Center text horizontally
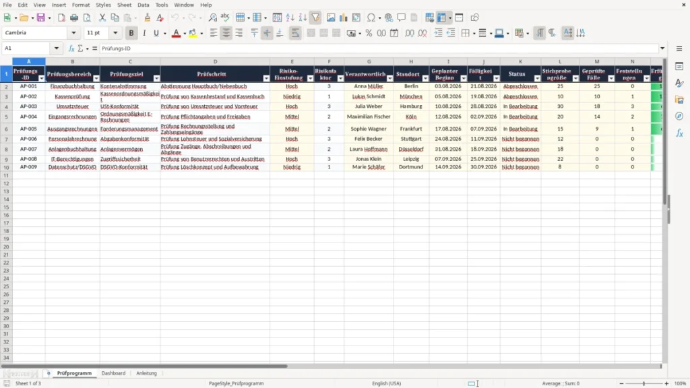Viewport: 690px width, 388px height. [x=226, y=33]
